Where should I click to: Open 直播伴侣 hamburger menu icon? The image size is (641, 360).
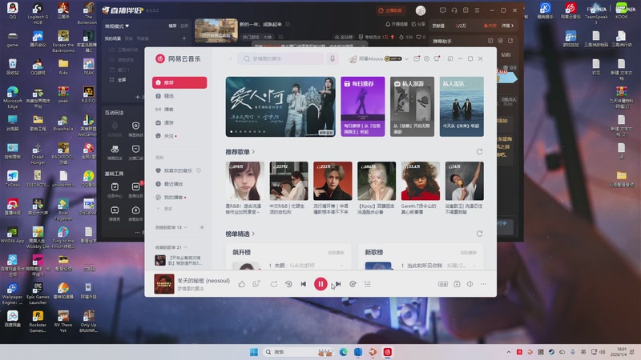coord(477,10)
